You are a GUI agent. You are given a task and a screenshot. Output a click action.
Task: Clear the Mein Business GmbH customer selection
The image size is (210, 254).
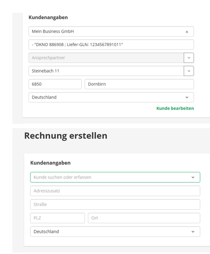pos(187,32)
